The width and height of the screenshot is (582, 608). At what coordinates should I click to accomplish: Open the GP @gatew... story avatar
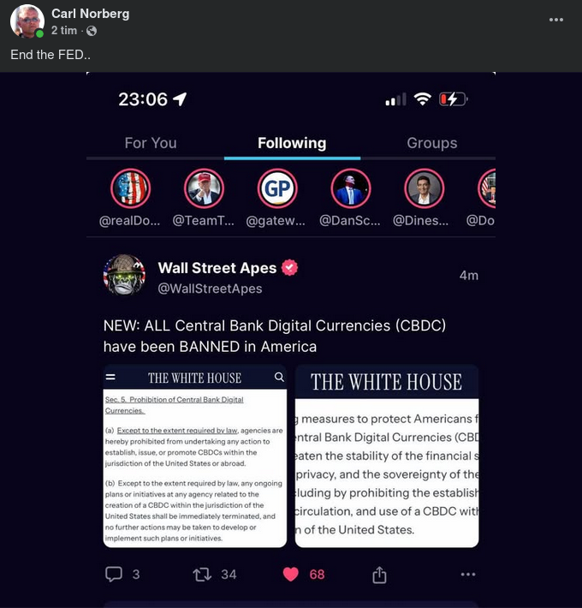tap(277, 189)
